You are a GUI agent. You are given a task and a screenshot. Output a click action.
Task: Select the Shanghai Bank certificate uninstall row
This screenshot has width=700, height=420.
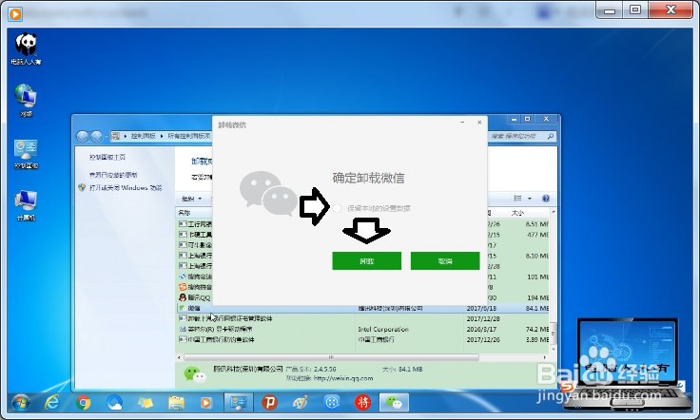[x=362, y=318]
